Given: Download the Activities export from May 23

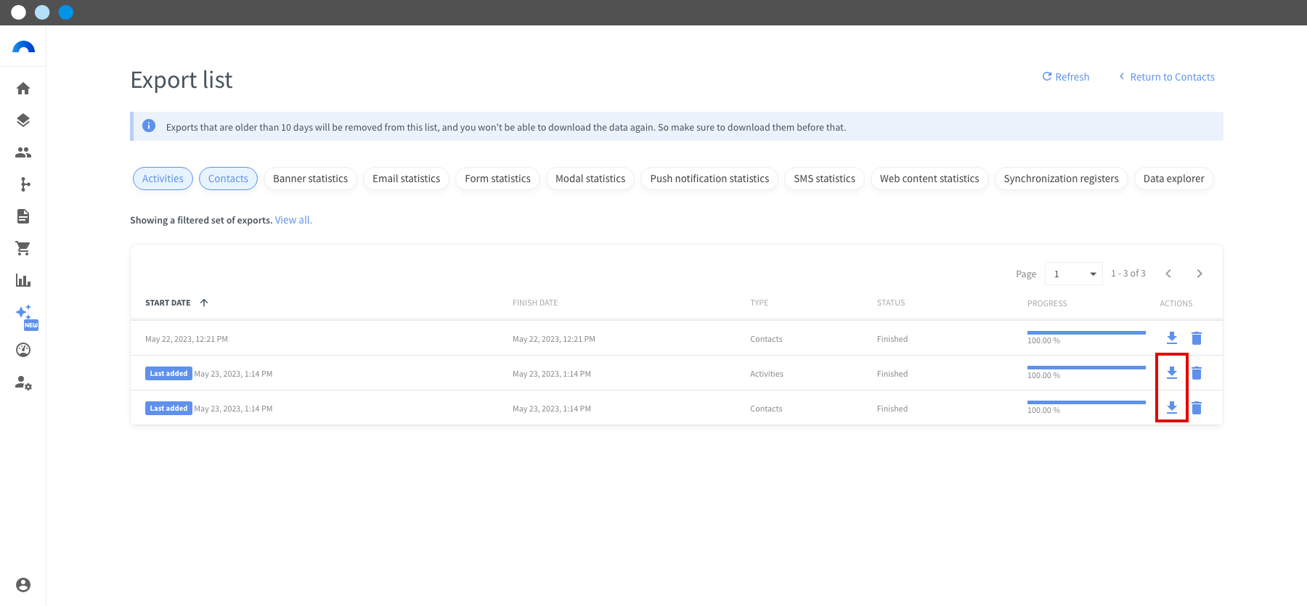Looking at the screenshot, I should coord(1172,373).
